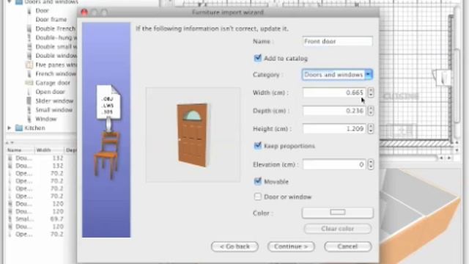469x264 pixels.
Task: Click the Name field containing Front door
Action: point(337,41)
